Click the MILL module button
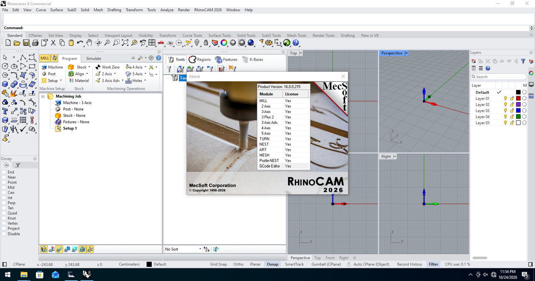535x281 pixels. click(x=45, y=58)
